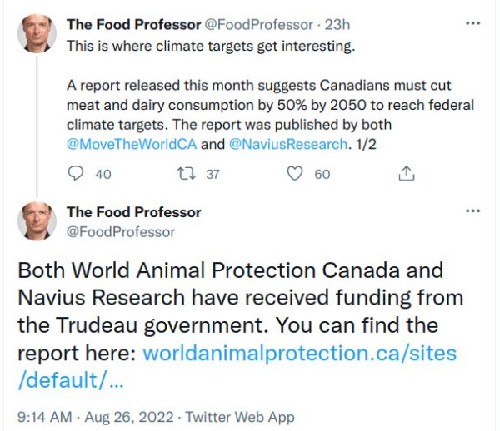The height and width of the screenshot is (431, 500).
Task: Click the share upload icon
Action: pyautogui.click(x=407, y=174)
